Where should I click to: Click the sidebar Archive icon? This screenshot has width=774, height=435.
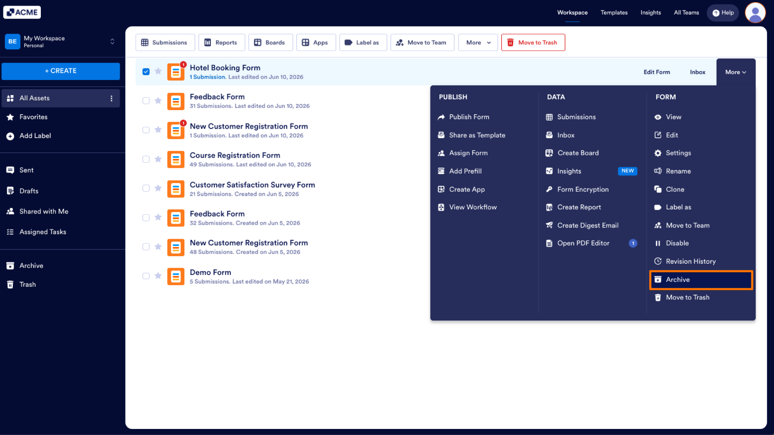[10, 266]
